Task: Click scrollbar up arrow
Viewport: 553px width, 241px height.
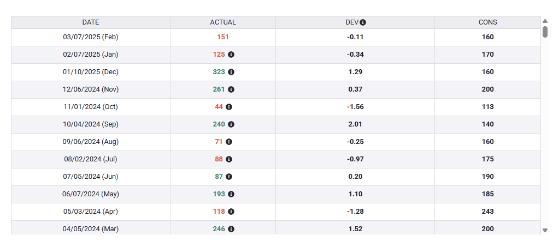Action: (x=545, y=21)
